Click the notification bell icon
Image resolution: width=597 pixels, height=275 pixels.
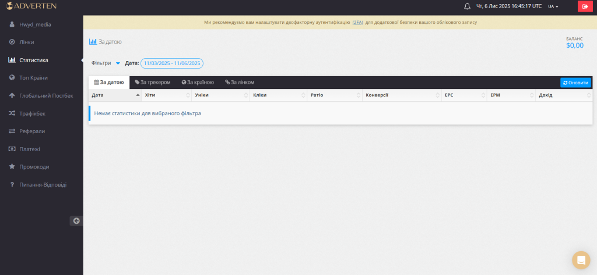tap(467, 6)
